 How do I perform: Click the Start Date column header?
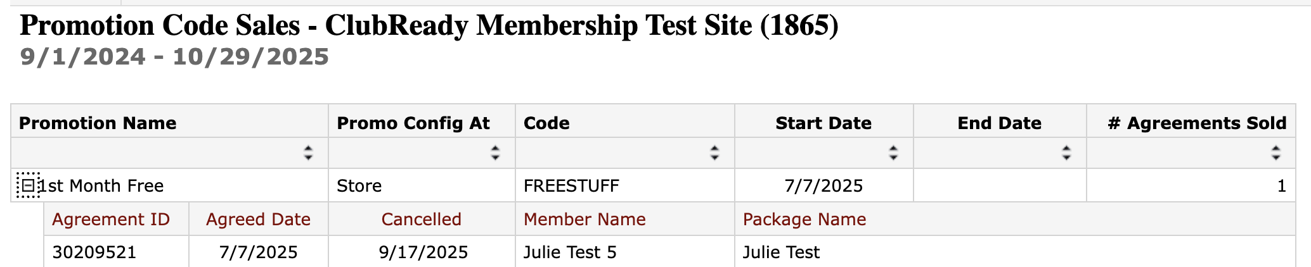[x=823, y=123]
